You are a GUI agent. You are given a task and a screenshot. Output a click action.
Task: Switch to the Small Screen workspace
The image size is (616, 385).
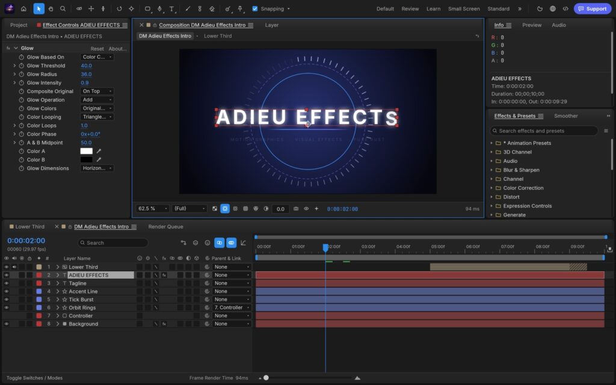tap(464, 8)
